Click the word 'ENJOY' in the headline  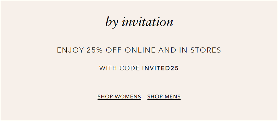click(x=70, y=50)
